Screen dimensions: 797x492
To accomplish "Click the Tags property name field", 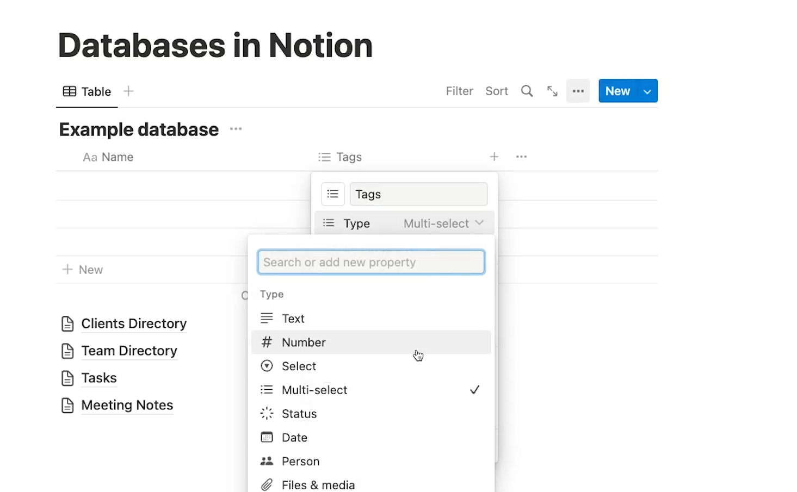I will 418,194.
